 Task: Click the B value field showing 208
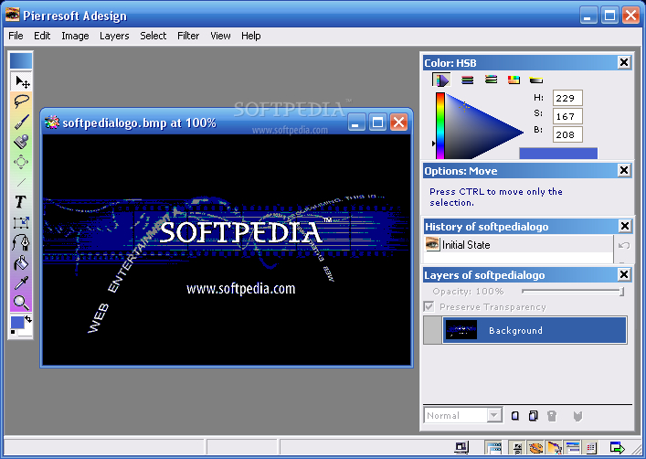(567, 134)
